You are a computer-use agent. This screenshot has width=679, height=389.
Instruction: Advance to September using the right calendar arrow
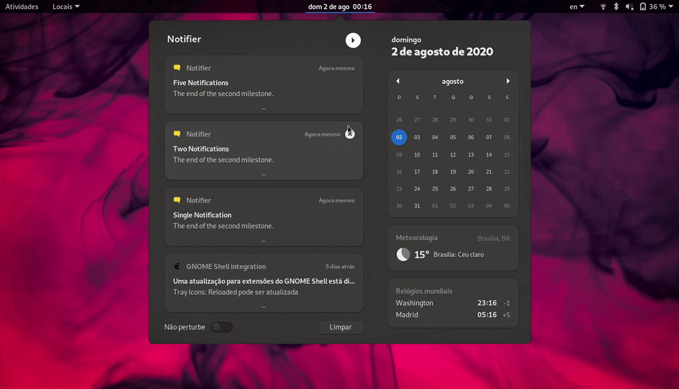[x=508, y=81]
